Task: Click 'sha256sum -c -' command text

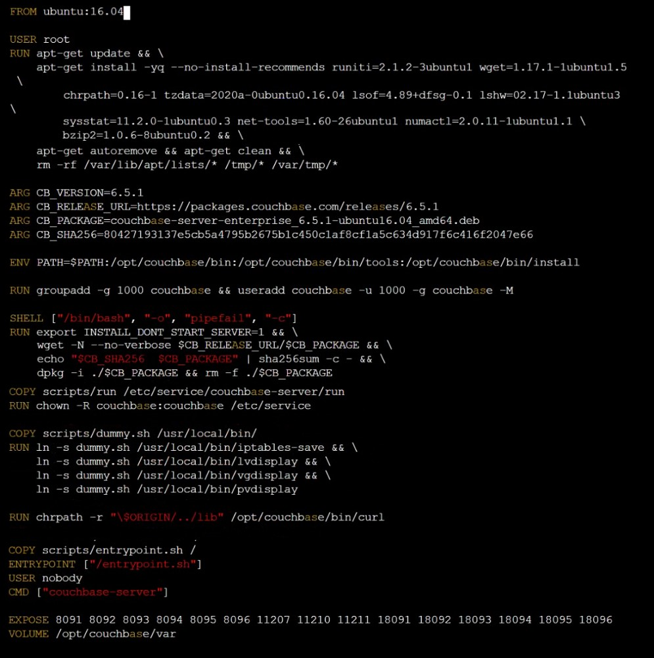Action: tap(305, 359)
